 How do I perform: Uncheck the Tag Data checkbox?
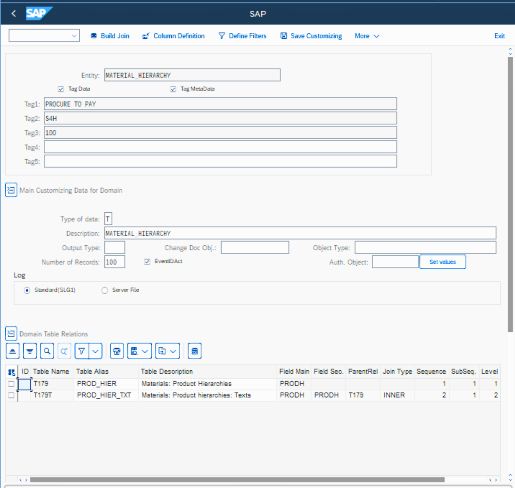click(x=61, y=89)
